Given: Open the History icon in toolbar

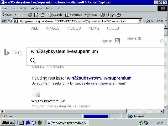Looking at the screenshot, I should click(103, 15).
